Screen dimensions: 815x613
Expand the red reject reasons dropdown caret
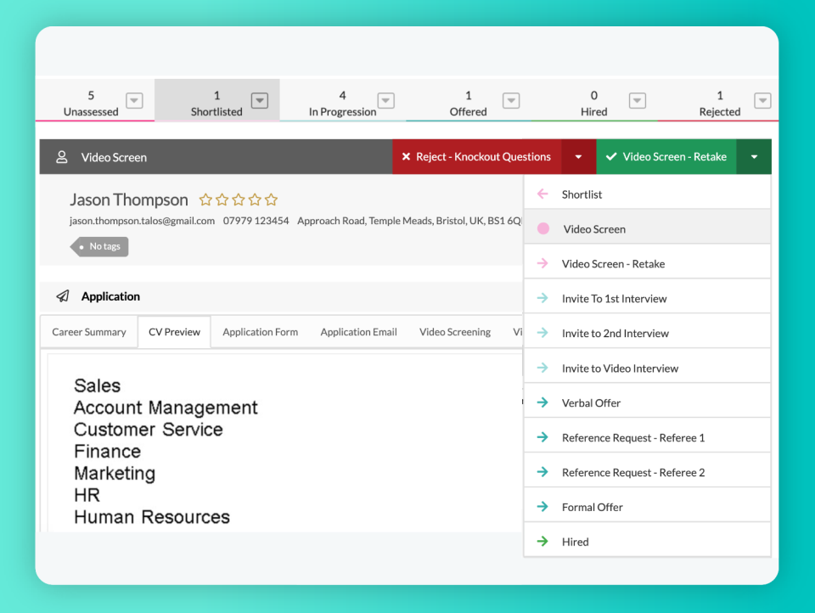[x=578, y=156]
